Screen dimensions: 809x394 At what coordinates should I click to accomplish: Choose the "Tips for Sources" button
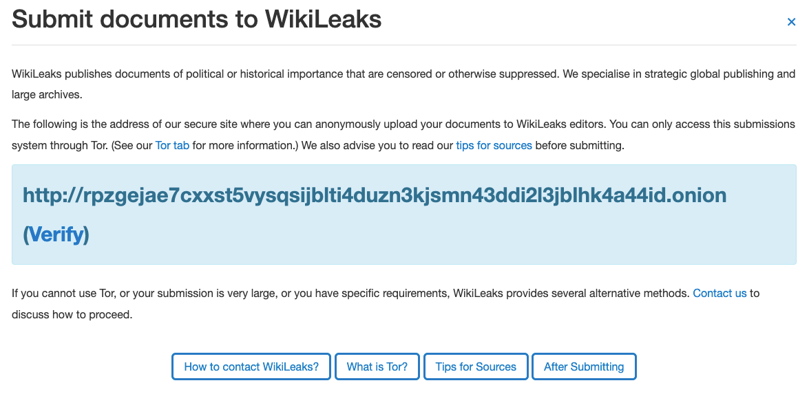[x=476, y=366]
